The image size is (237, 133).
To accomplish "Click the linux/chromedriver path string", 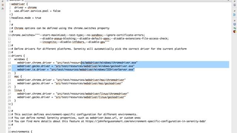I will (x=92, y=94).
